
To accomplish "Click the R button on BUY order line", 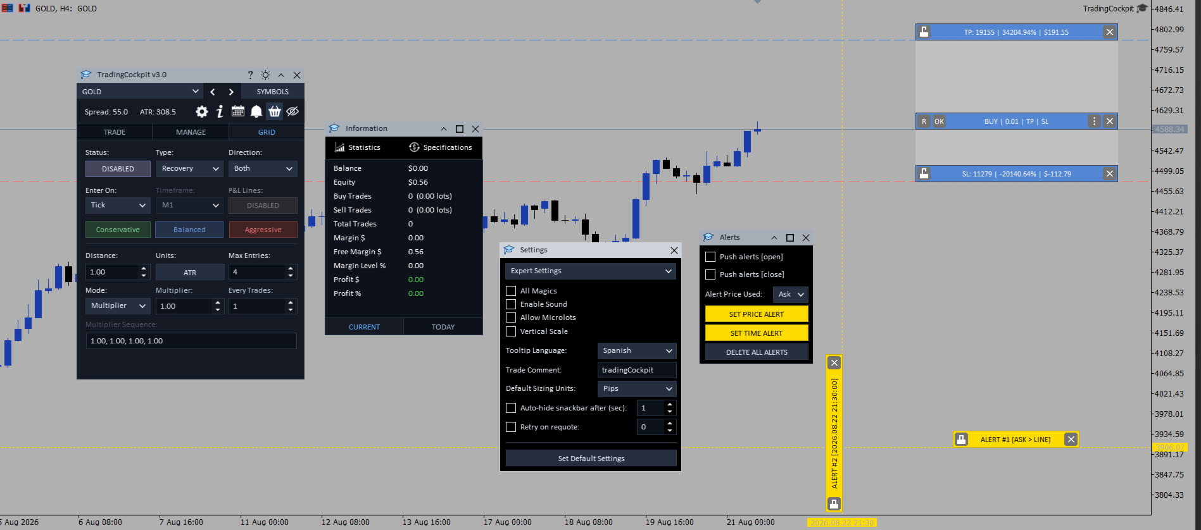I will [x=924, y=121].
